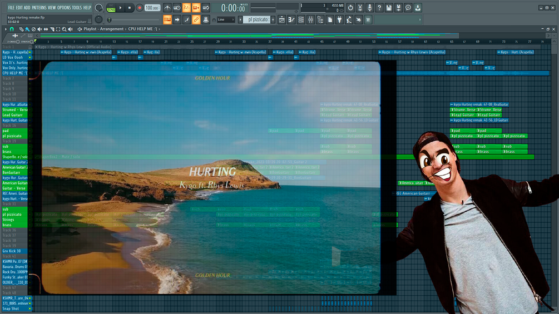Screen dimensions: 559x314
Task: Open the pattern selector 'pl pizzicato'
Action: [257, 19]
